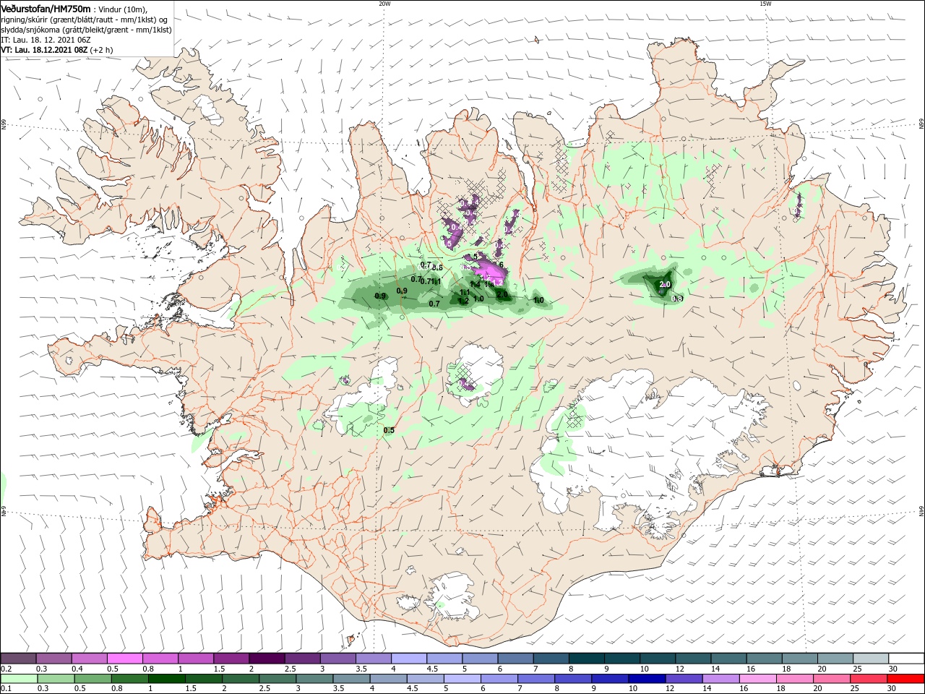The width and height of the screenshot is (925, 694).
Task: Pick the rain scale swatch between 0.8 and 1
Action: click(x=129, y=679)
